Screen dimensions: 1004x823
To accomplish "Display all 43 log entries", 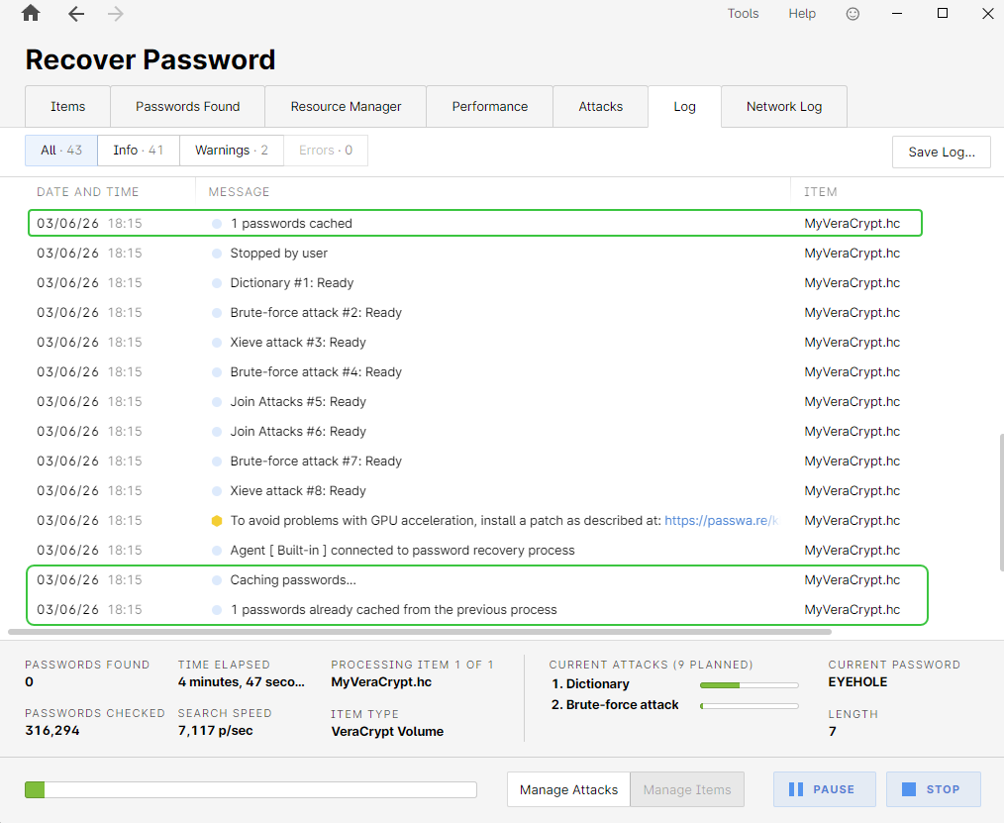I will click(x=60, y=151).
